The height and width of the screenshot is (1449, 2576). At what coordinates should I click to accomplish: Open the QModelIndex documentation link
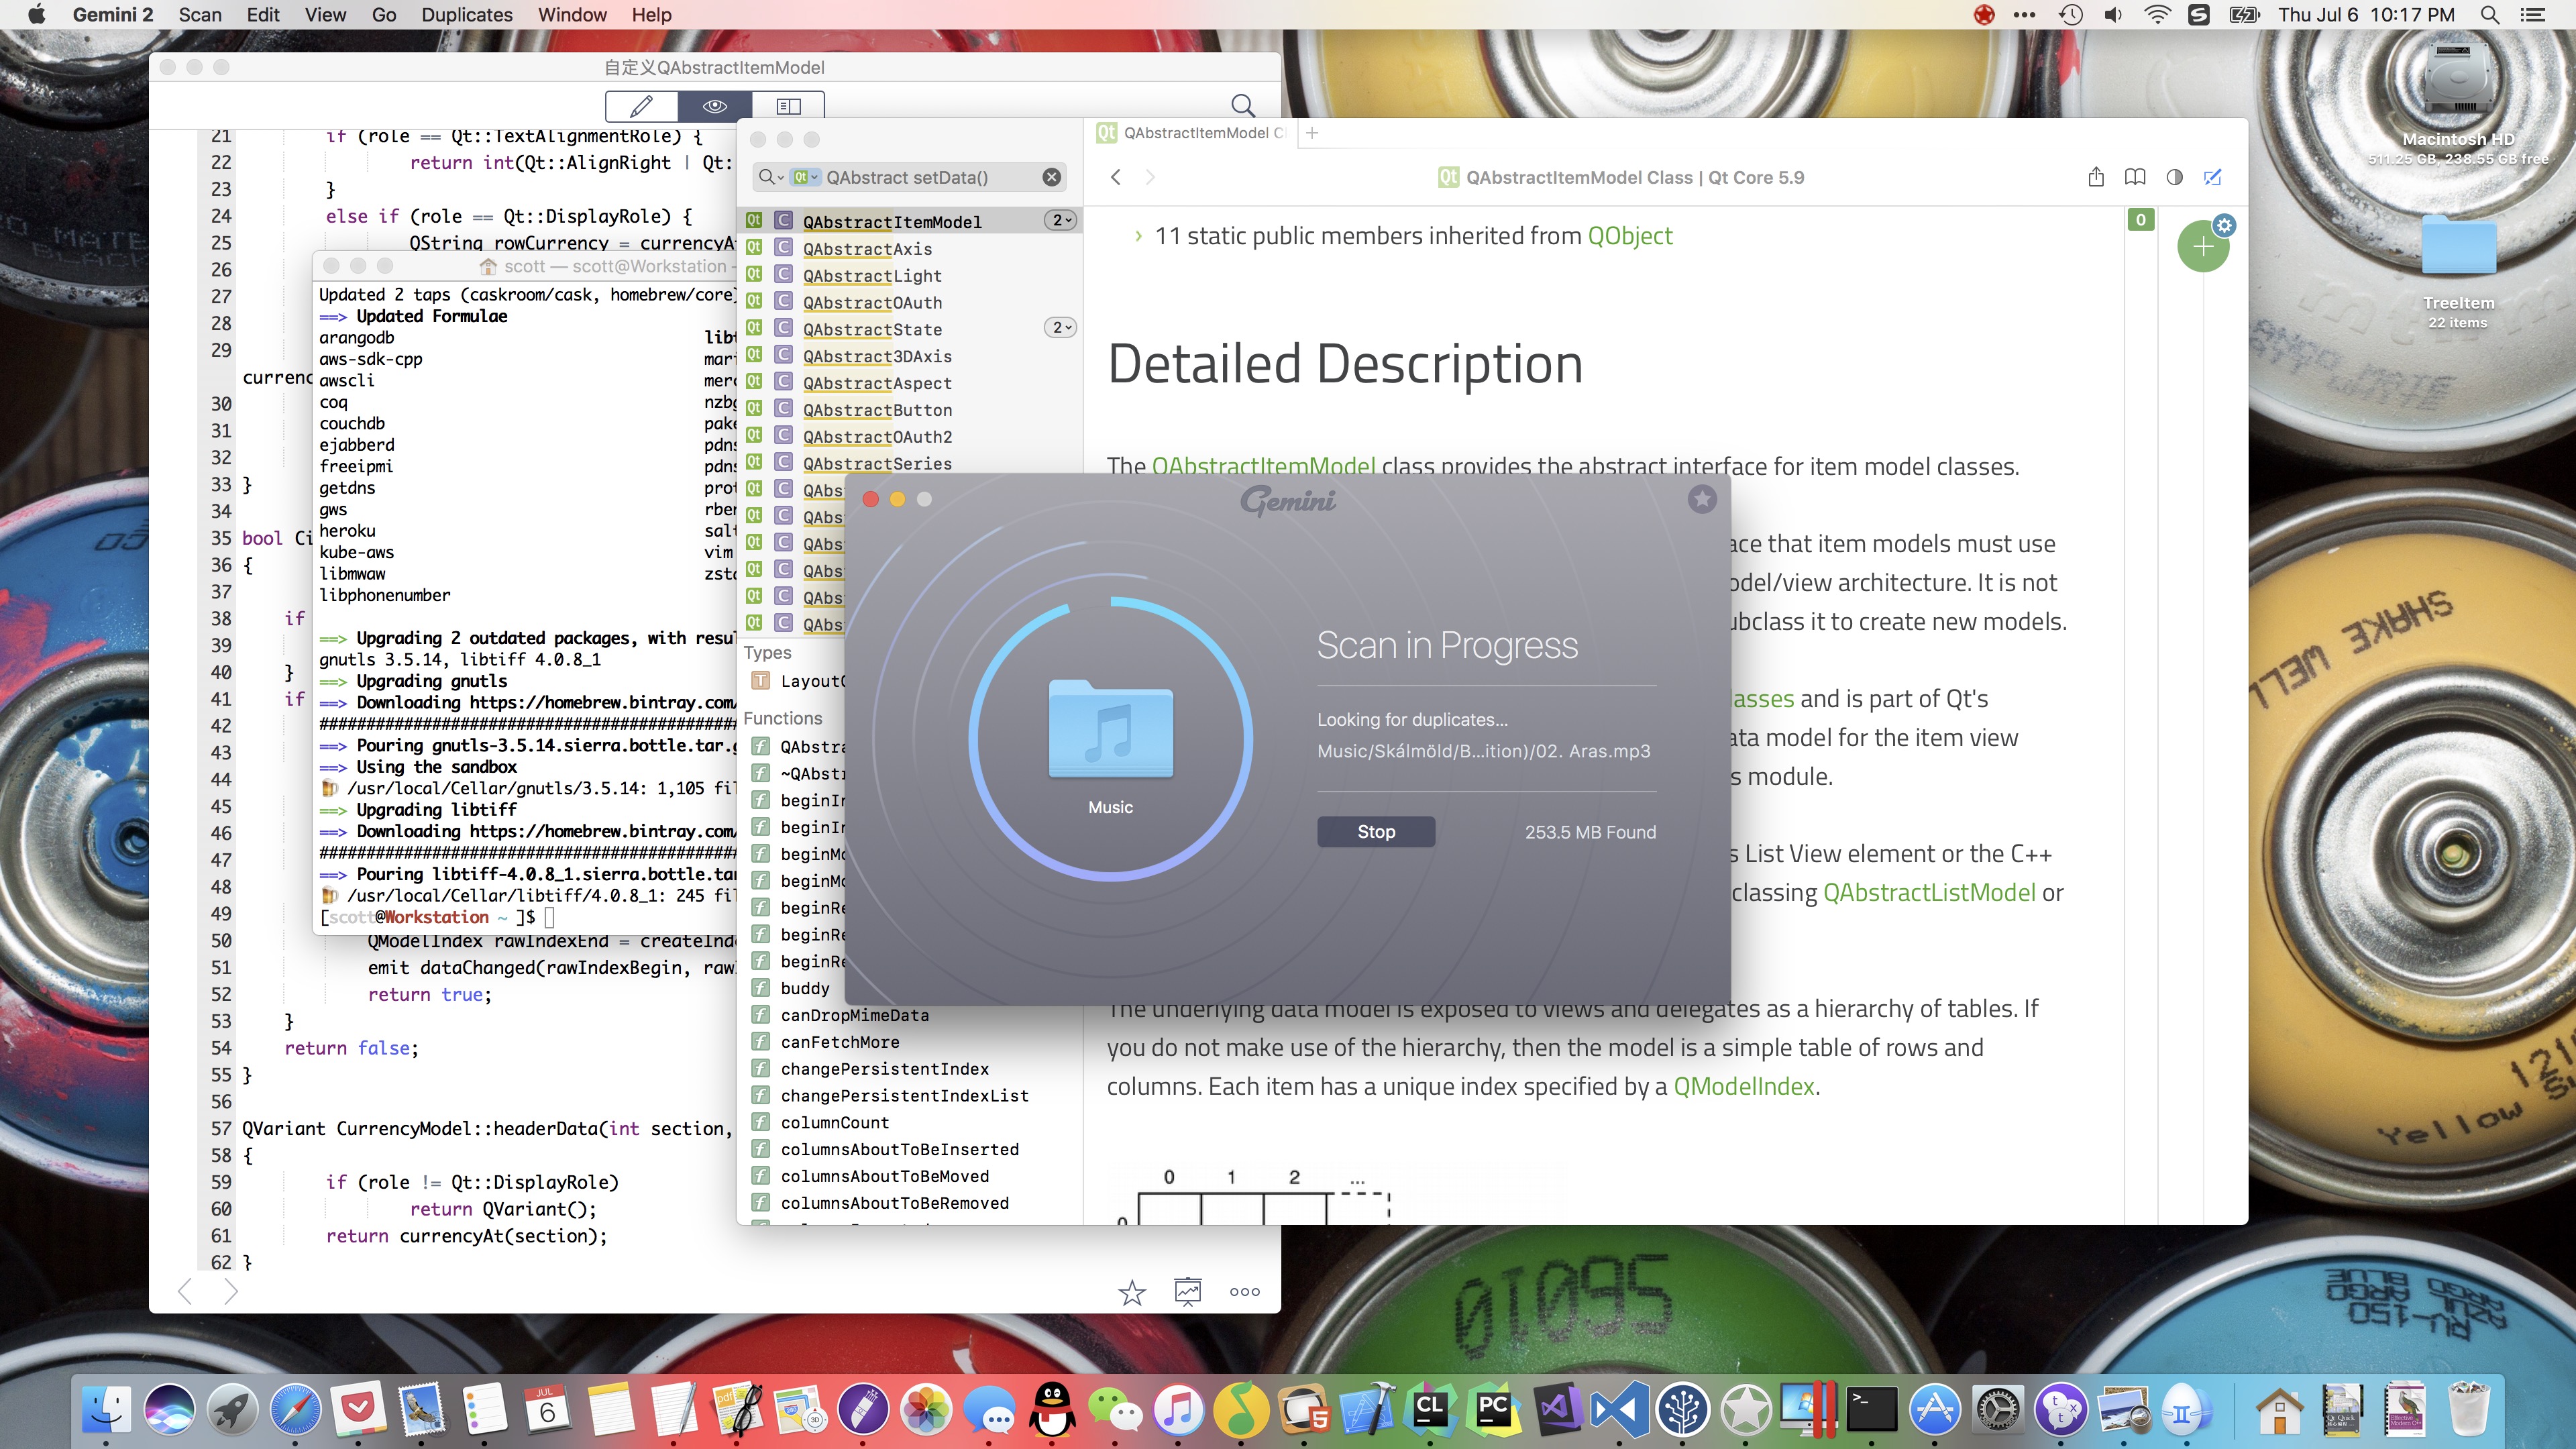tap(1743, 1087)
